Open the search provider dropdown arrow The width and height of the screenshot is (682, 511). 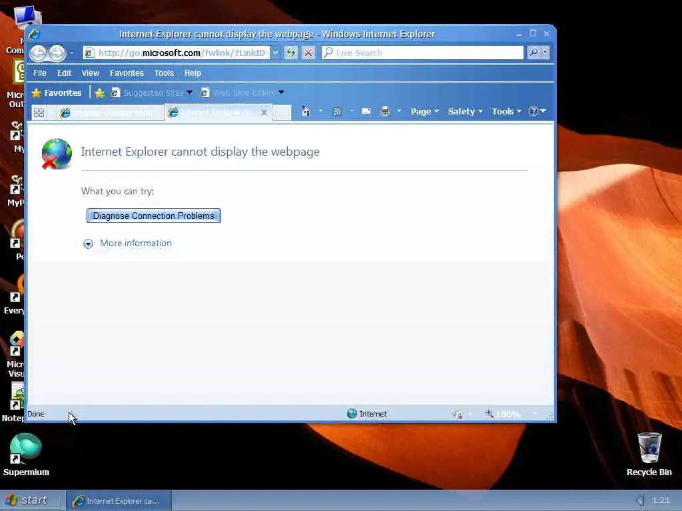pyautogui.click(x=545, y=53)
